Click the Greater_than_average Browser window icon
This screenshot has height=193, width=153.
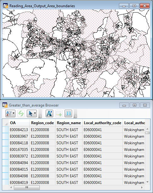[5, 105]
